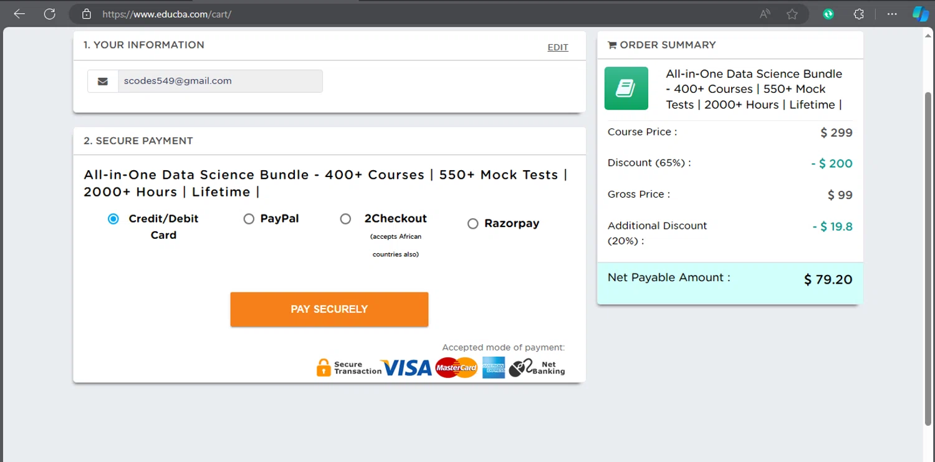Reload the current page

(50, 14)
